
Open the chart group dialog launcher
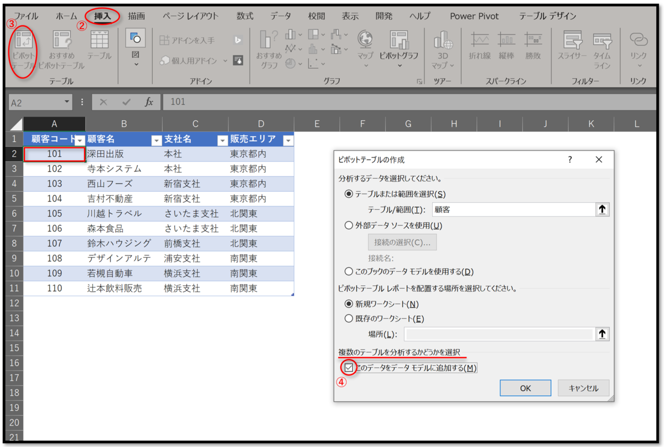pyautogui.click(x=419, y=82)
